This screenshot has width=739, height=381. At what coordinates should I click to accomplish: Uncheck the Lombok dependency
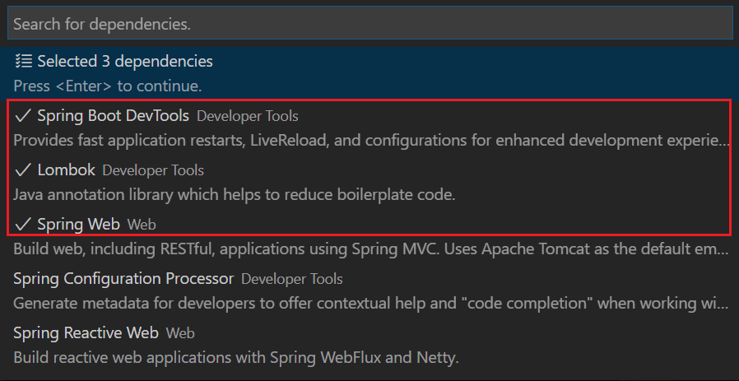click(67, 170)
